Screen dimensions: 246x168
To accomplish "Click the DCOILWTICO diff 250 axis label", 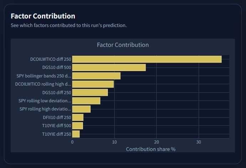I will point(51,59).
